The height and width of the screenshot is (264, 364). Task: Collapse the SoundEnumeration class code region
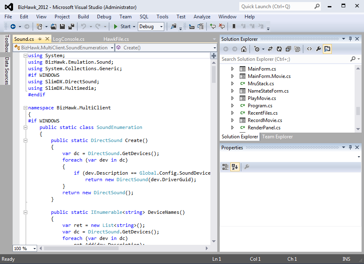26,127
